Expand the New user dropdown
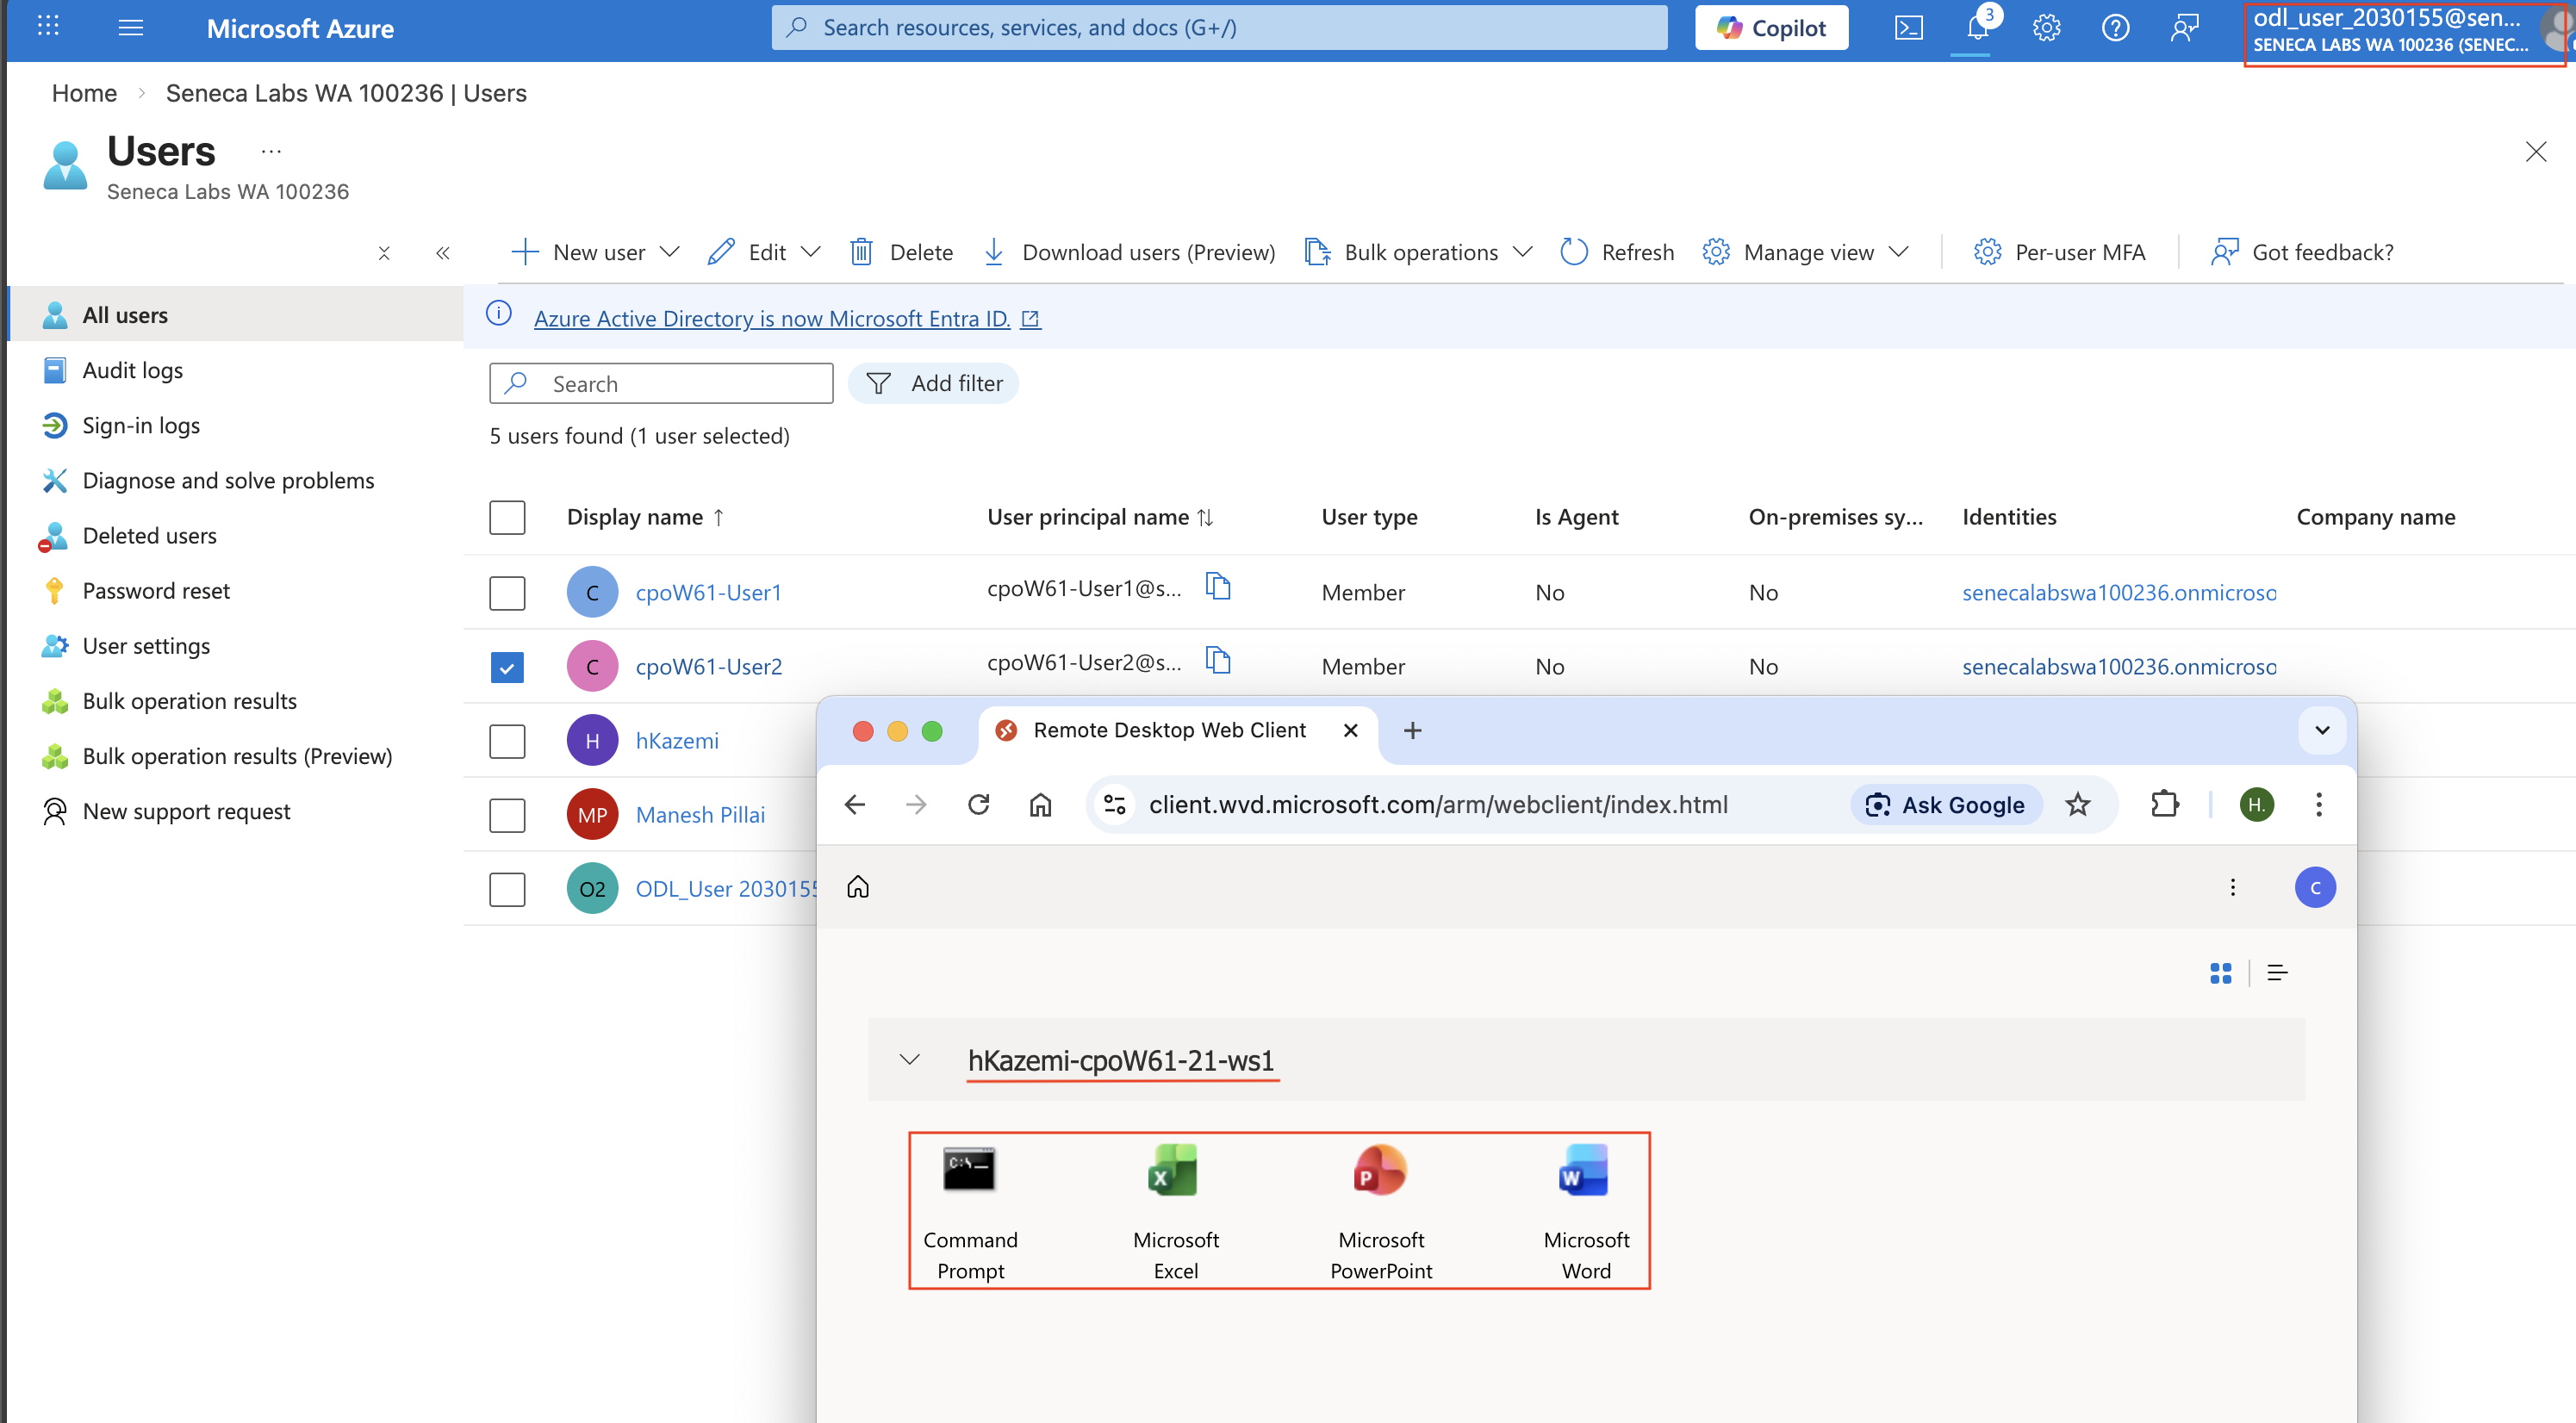 click(670, 252)
